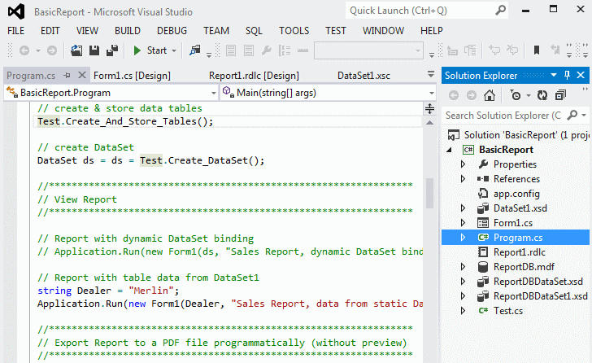The width and height of the screenshot is (592, 363).
Task: Click the Pending Changes Filter clock icon
Action: coord(516,95)
